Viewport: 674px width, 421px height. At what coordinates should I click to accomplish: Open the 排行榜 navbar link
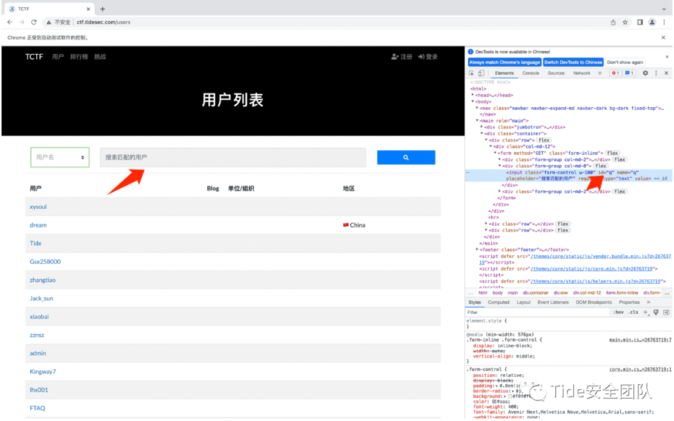(x=79, y=57)
